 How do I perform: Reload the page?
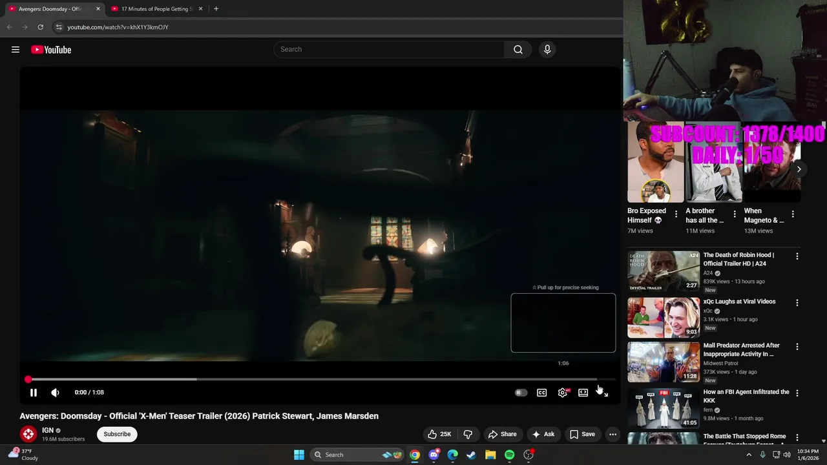coord(40,27)
